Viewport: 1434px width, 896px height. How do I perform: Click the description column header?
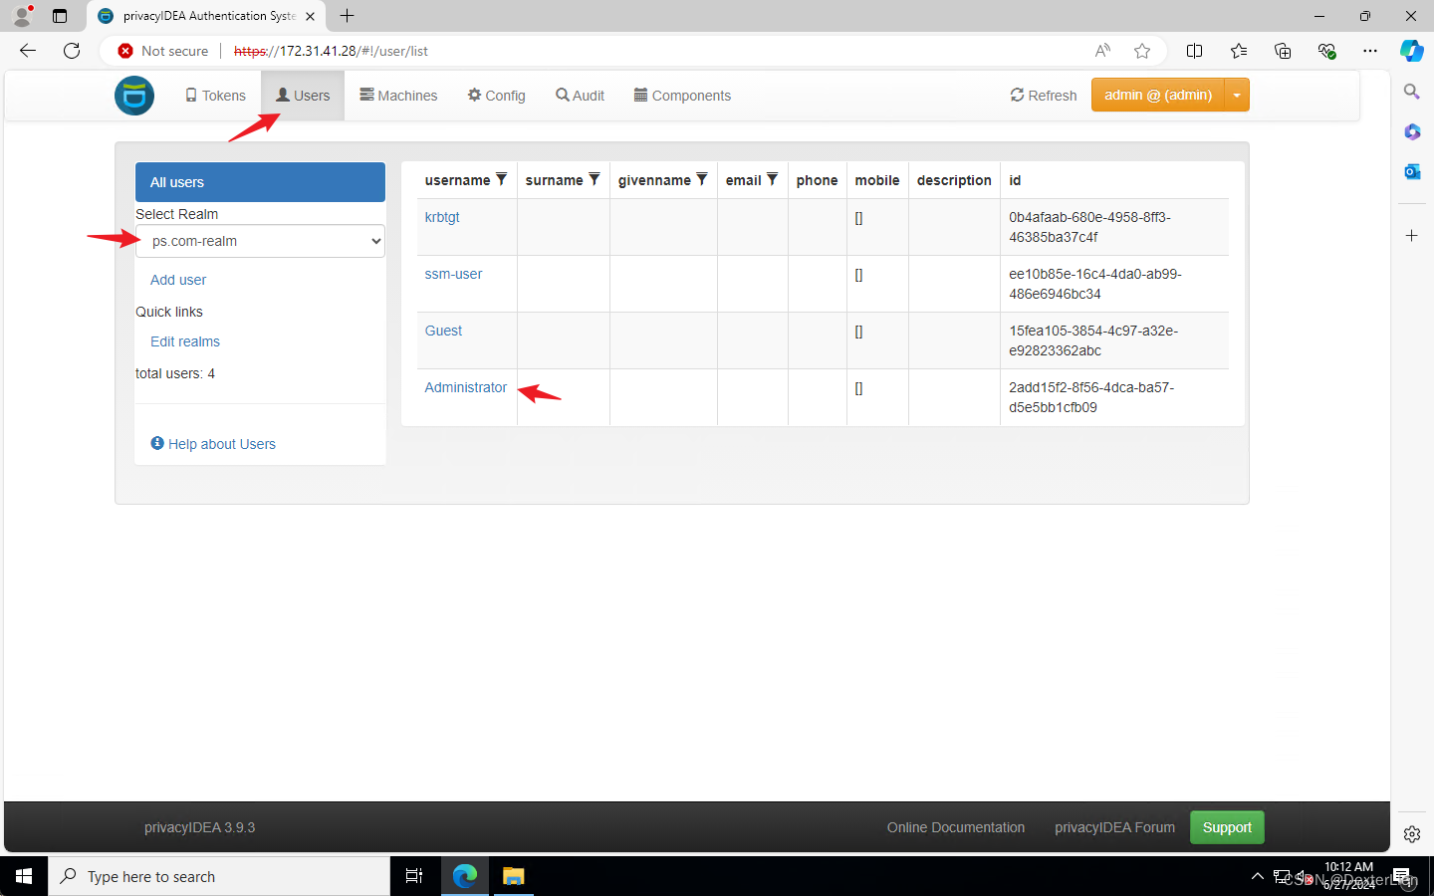pyautogui.click(x=954, y=180)
